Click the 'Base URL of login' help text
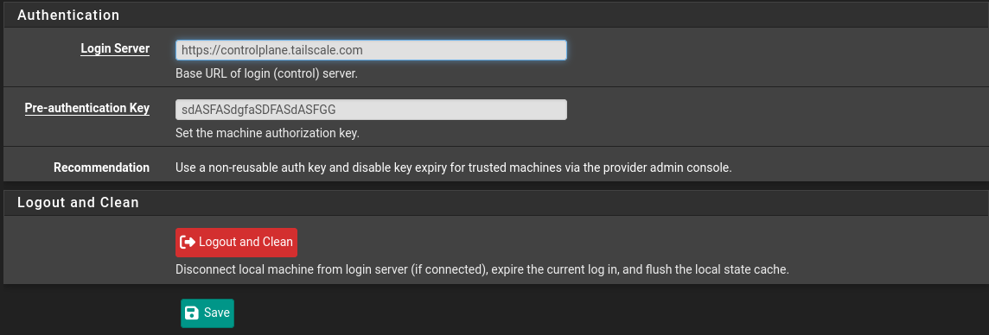 (266, 73)
